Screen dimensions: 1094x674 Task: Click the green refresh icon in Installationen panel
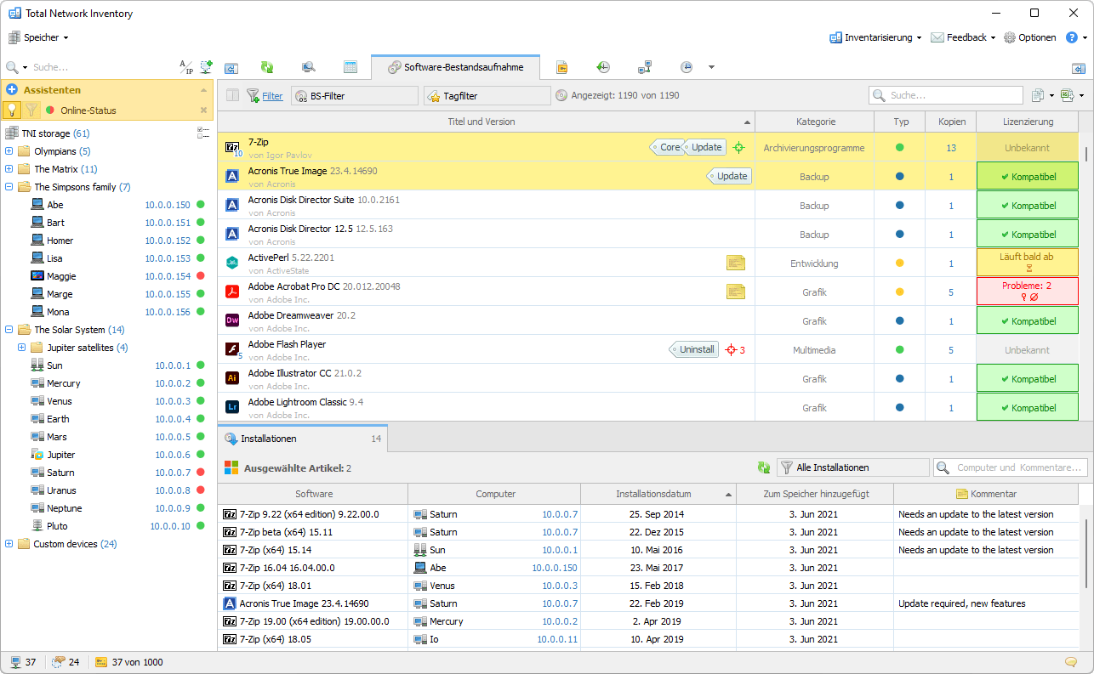[764, 467]
